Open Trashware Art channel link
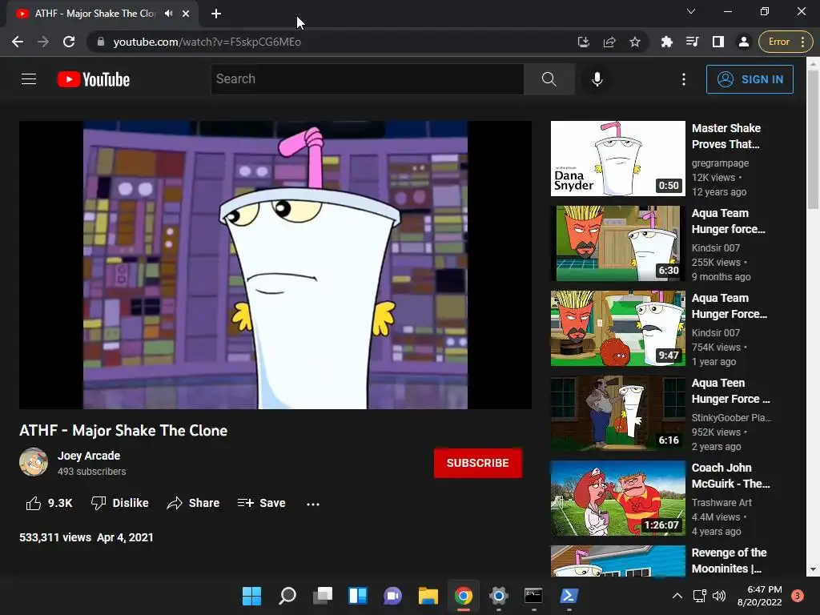 click(722, 503)
